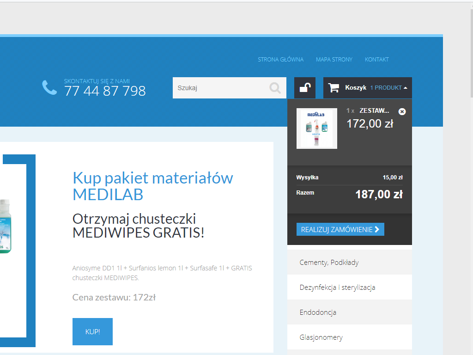Remove ZESTAW item from cart
Viewport: 473px width, 355px height.
402,112
